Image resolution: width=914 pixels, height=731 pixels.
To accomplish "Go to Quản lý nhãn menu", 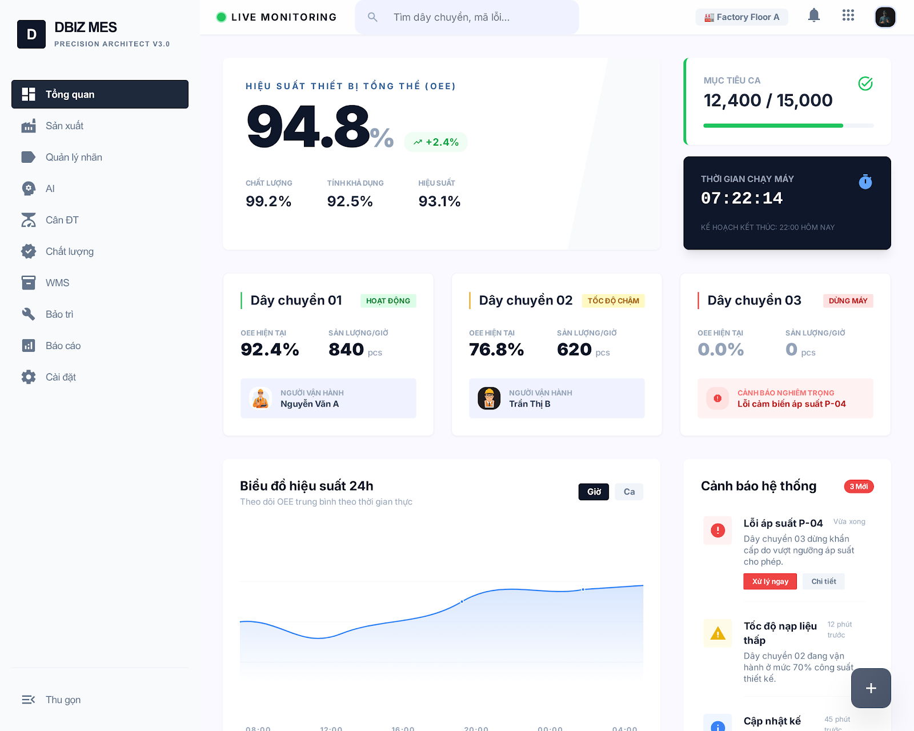I will [x=100, y=157].
